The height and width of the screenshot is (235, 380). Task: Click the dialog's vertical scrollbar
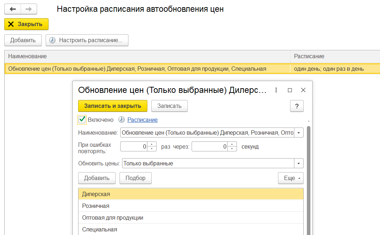[x=309, y=179]
